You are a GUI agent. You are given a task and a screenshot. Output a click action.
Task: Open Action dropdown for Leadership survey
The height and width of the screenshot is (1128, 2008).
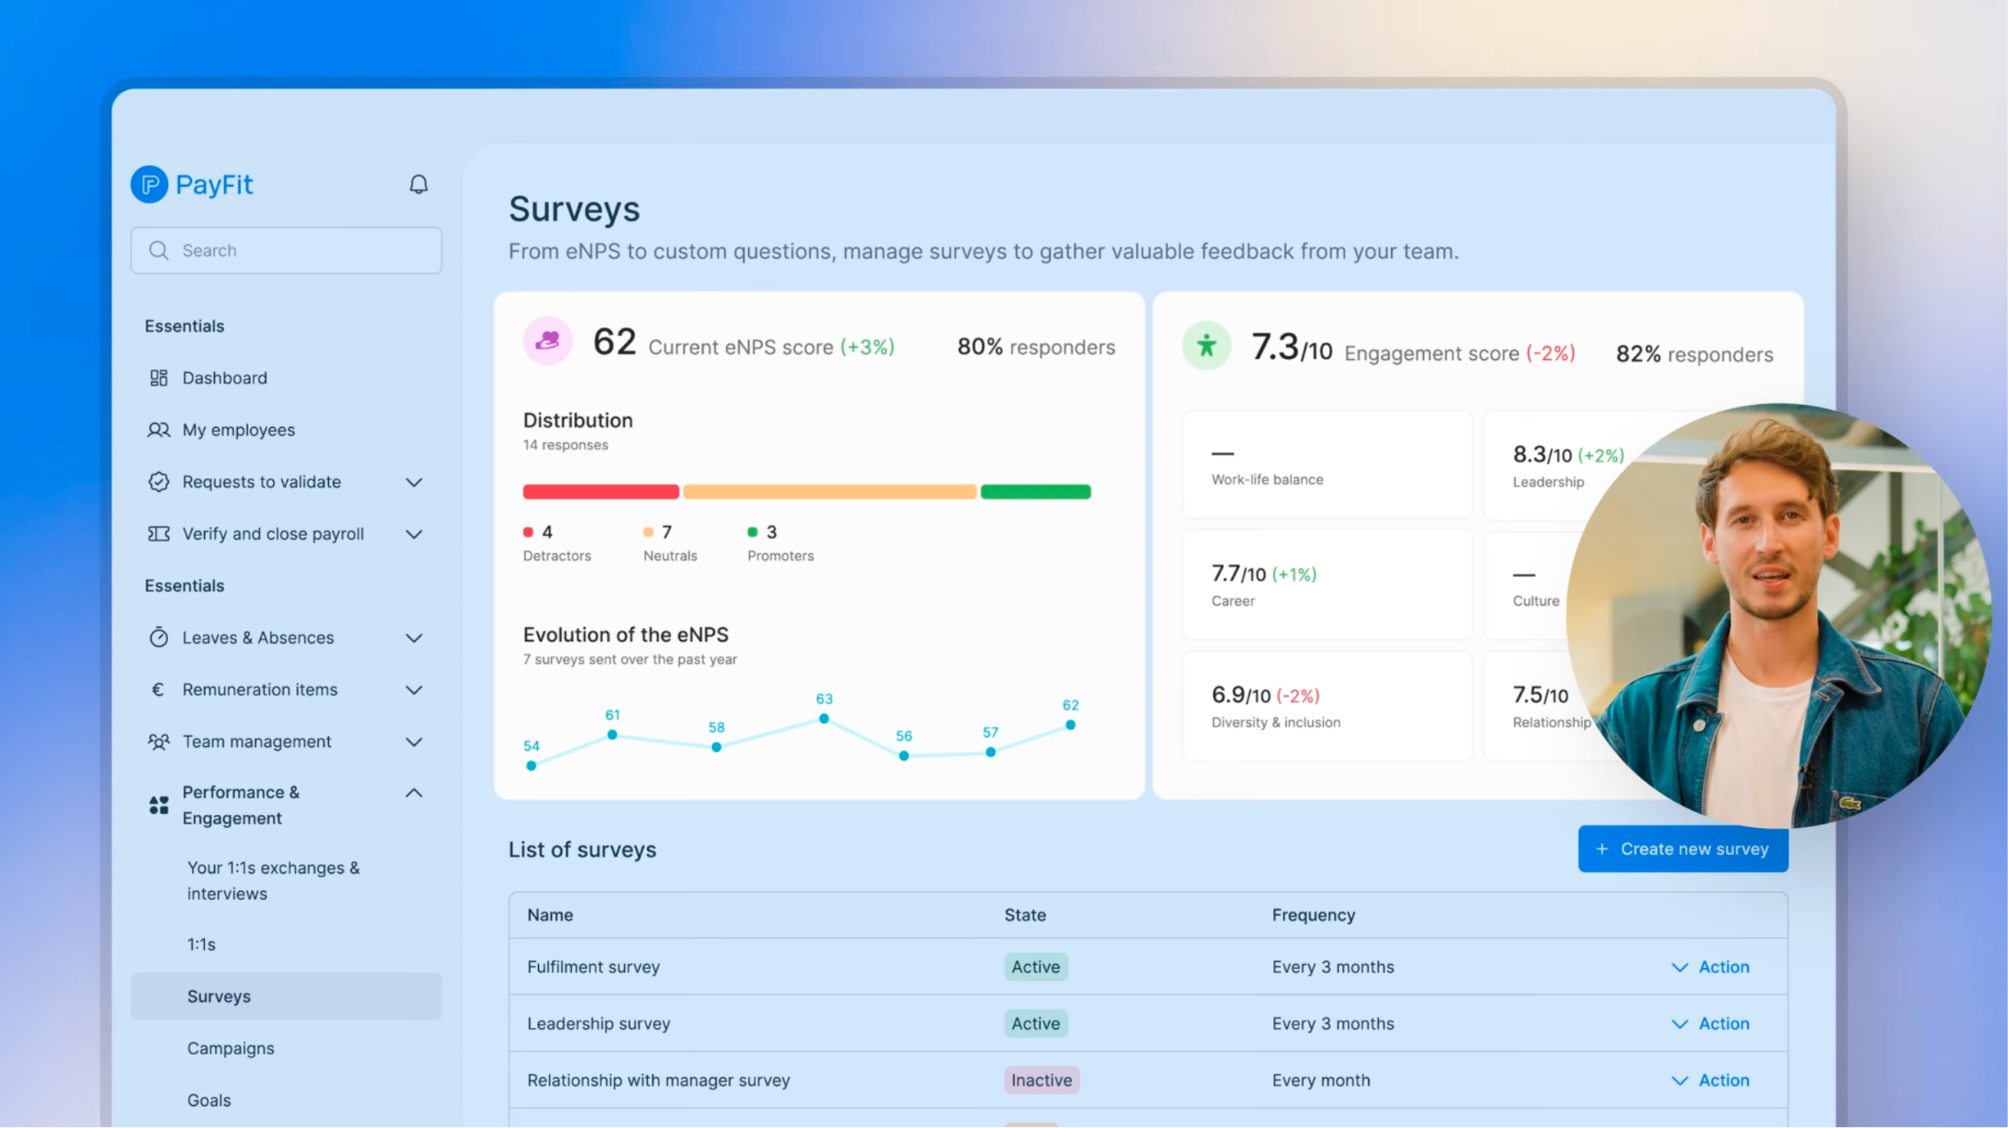[1710, 1023]
